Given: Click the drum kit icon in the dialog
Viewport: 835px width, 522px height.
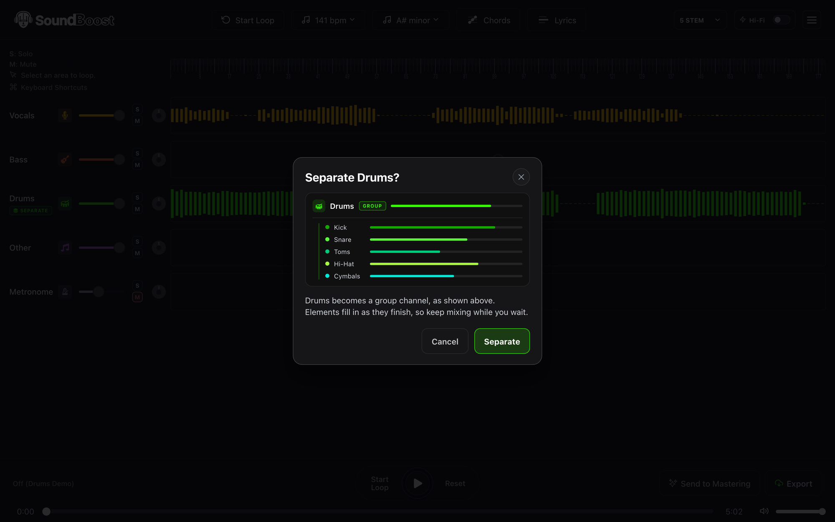Looking at the screenshot, I should point(319,206).
